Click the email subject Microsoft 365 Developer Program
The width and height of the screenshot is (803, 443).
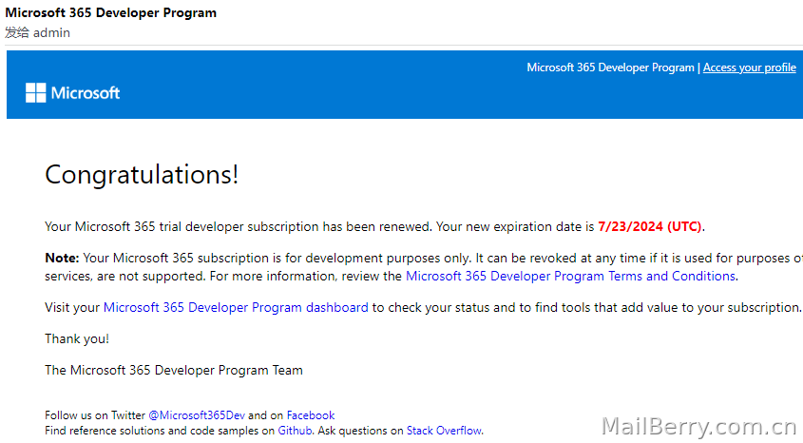(x=110, y=12)
